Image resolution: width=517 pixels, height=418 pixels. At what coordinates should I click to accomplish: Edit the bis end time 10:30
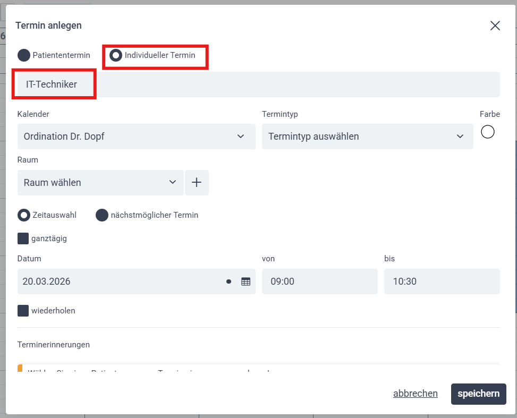click(x=442, y=281)
